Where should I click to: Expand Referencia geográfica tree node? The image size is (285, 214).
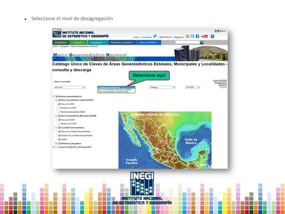point(56,144)
